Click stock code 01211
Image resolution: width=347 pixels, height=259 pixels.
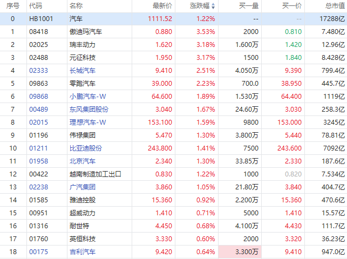coord(38,148)
